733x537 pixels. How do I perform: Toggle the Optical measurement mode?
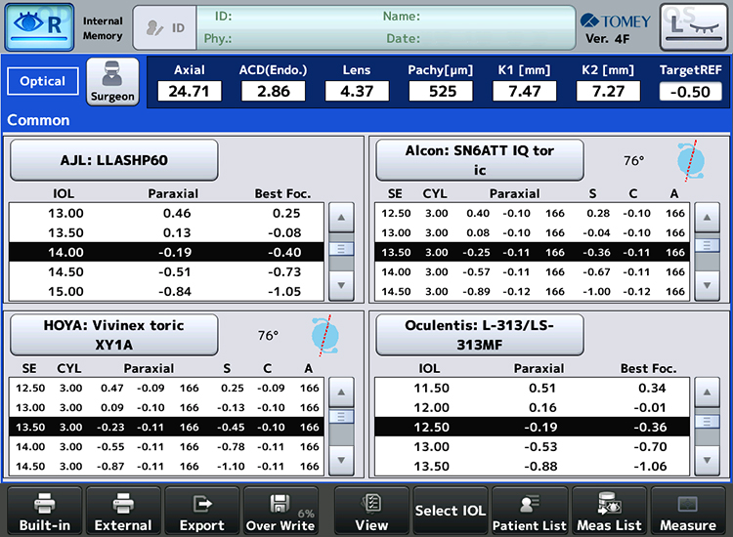coord(42,82)
